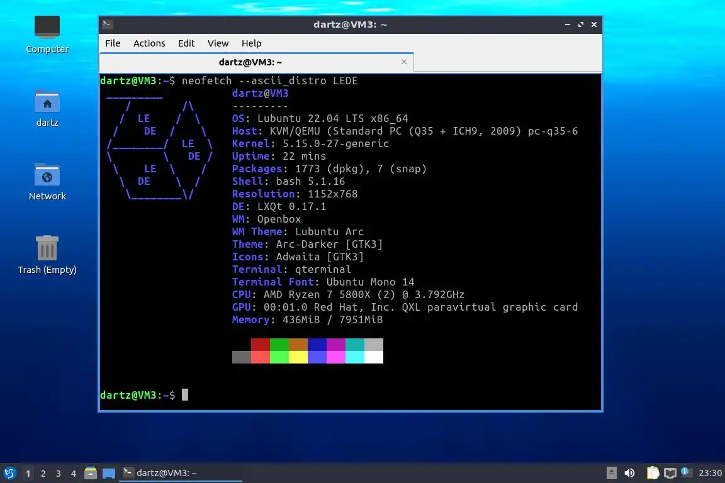The width and height of the screenshot is (725, 483).
Task: Click the bright magenta block in the palette
Action: tap(336, 357)
